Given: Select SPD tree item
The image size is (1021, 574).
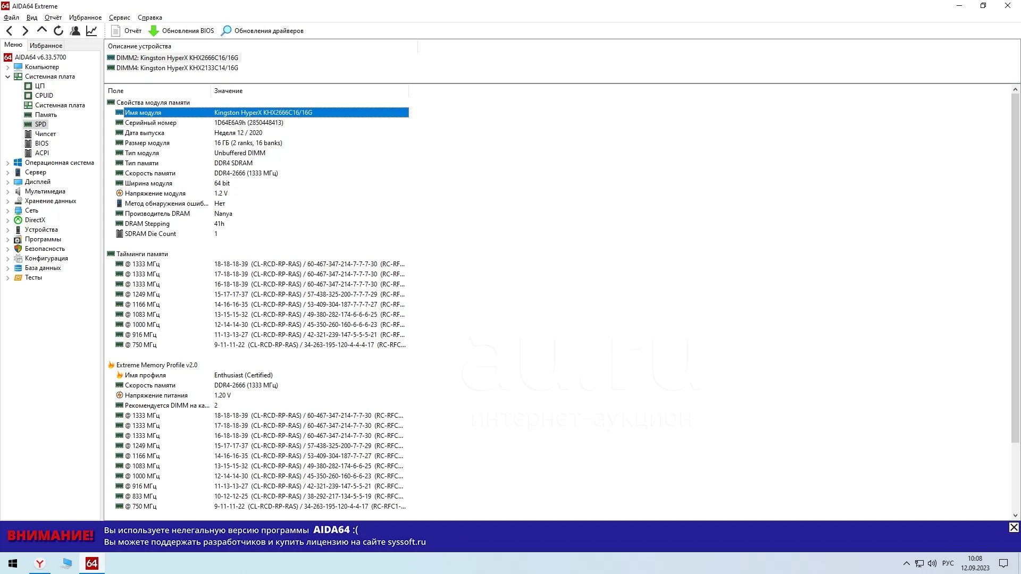Looking at the screenshot, I should pos(40,124).
